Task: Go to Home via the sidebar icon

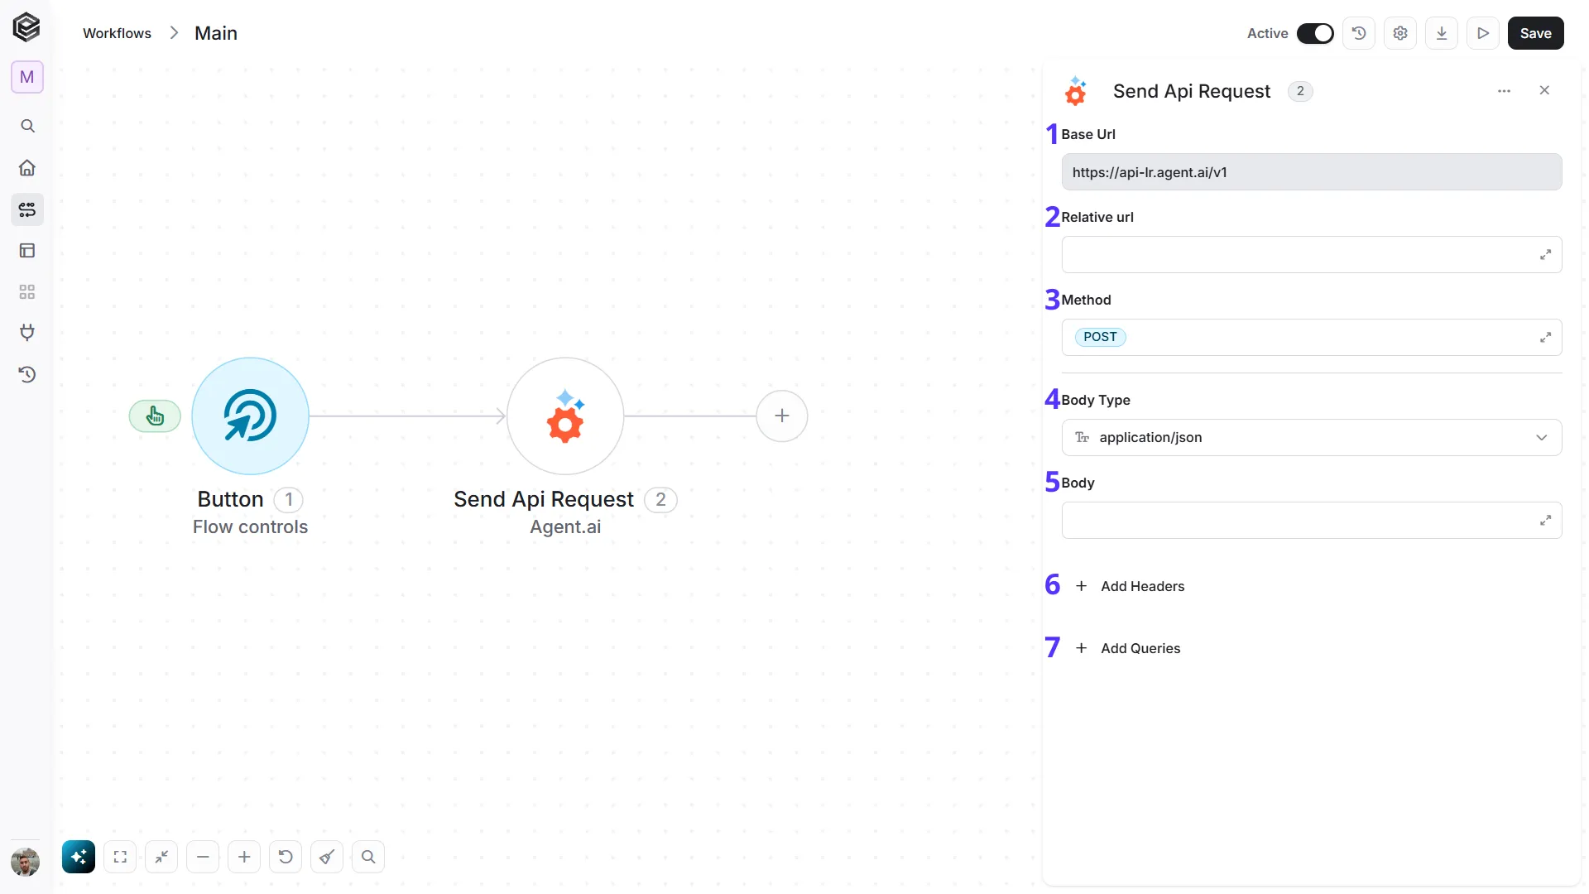Action: tap(27, 168)
